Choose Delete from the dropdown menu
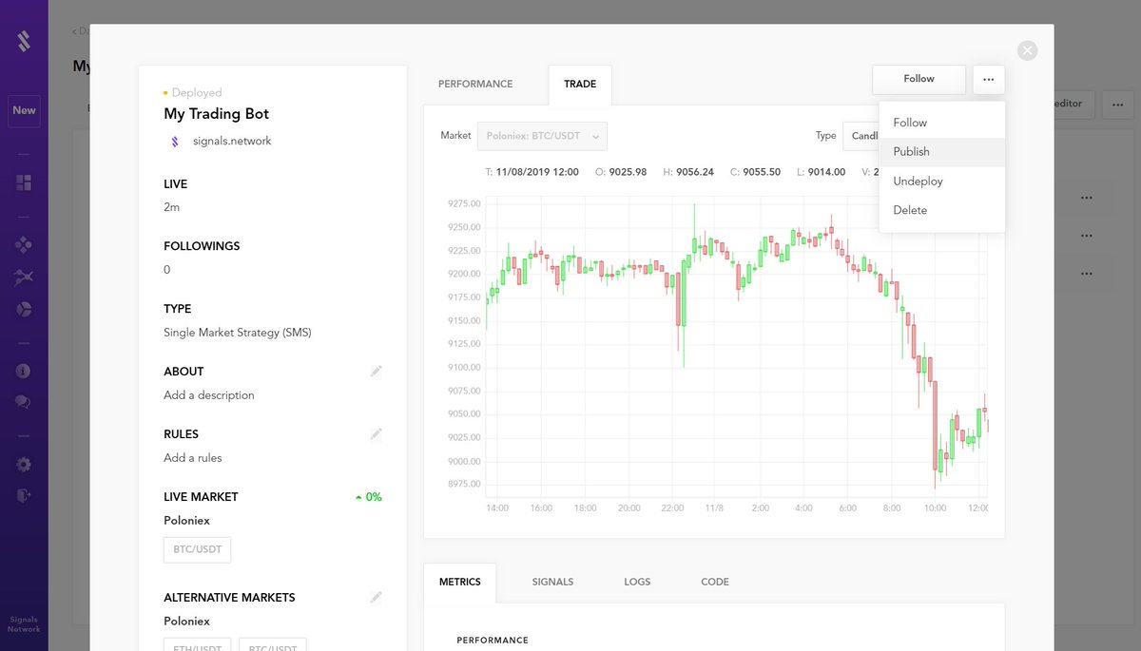The width and height of the screenshot is (1141, 651). [942, 210]
